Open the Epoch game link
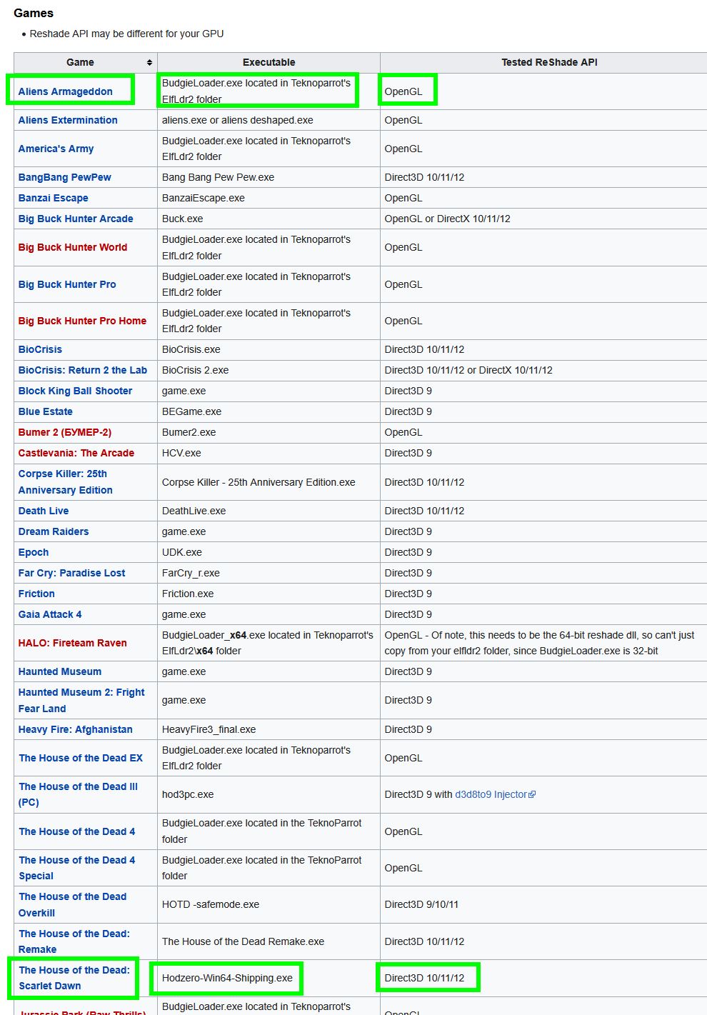The height and width of the screenshot is (1015, 707). (33, 552)
